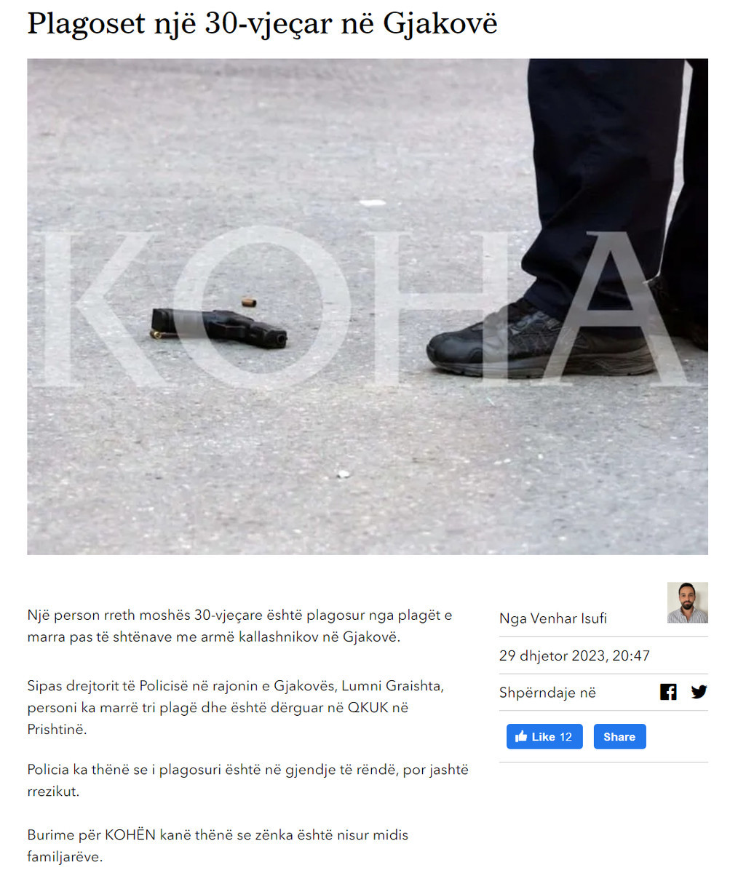The width and height of the screenshot is (730, 873).
Task: Share the article via Twitter bird icon
Action: click(x=699, y=692)
